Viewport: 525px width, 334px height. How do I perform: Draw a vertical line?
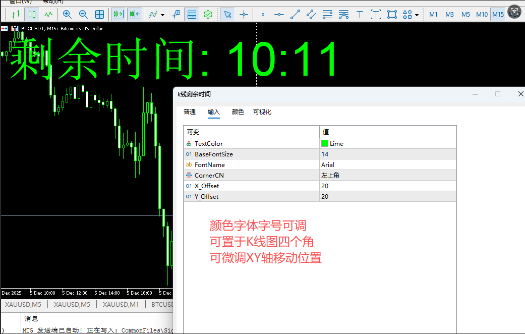click(263, 14)
